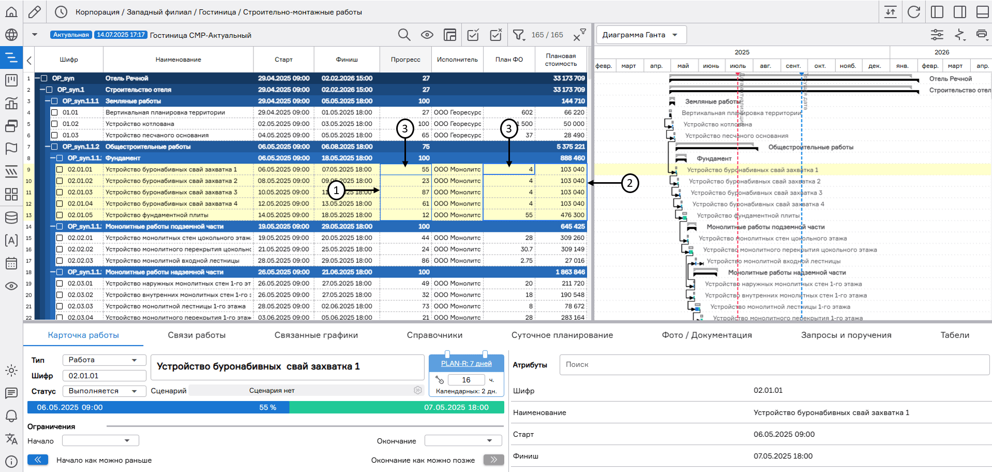
Task: Check the box for row 01.01
Action: point(54,112)
